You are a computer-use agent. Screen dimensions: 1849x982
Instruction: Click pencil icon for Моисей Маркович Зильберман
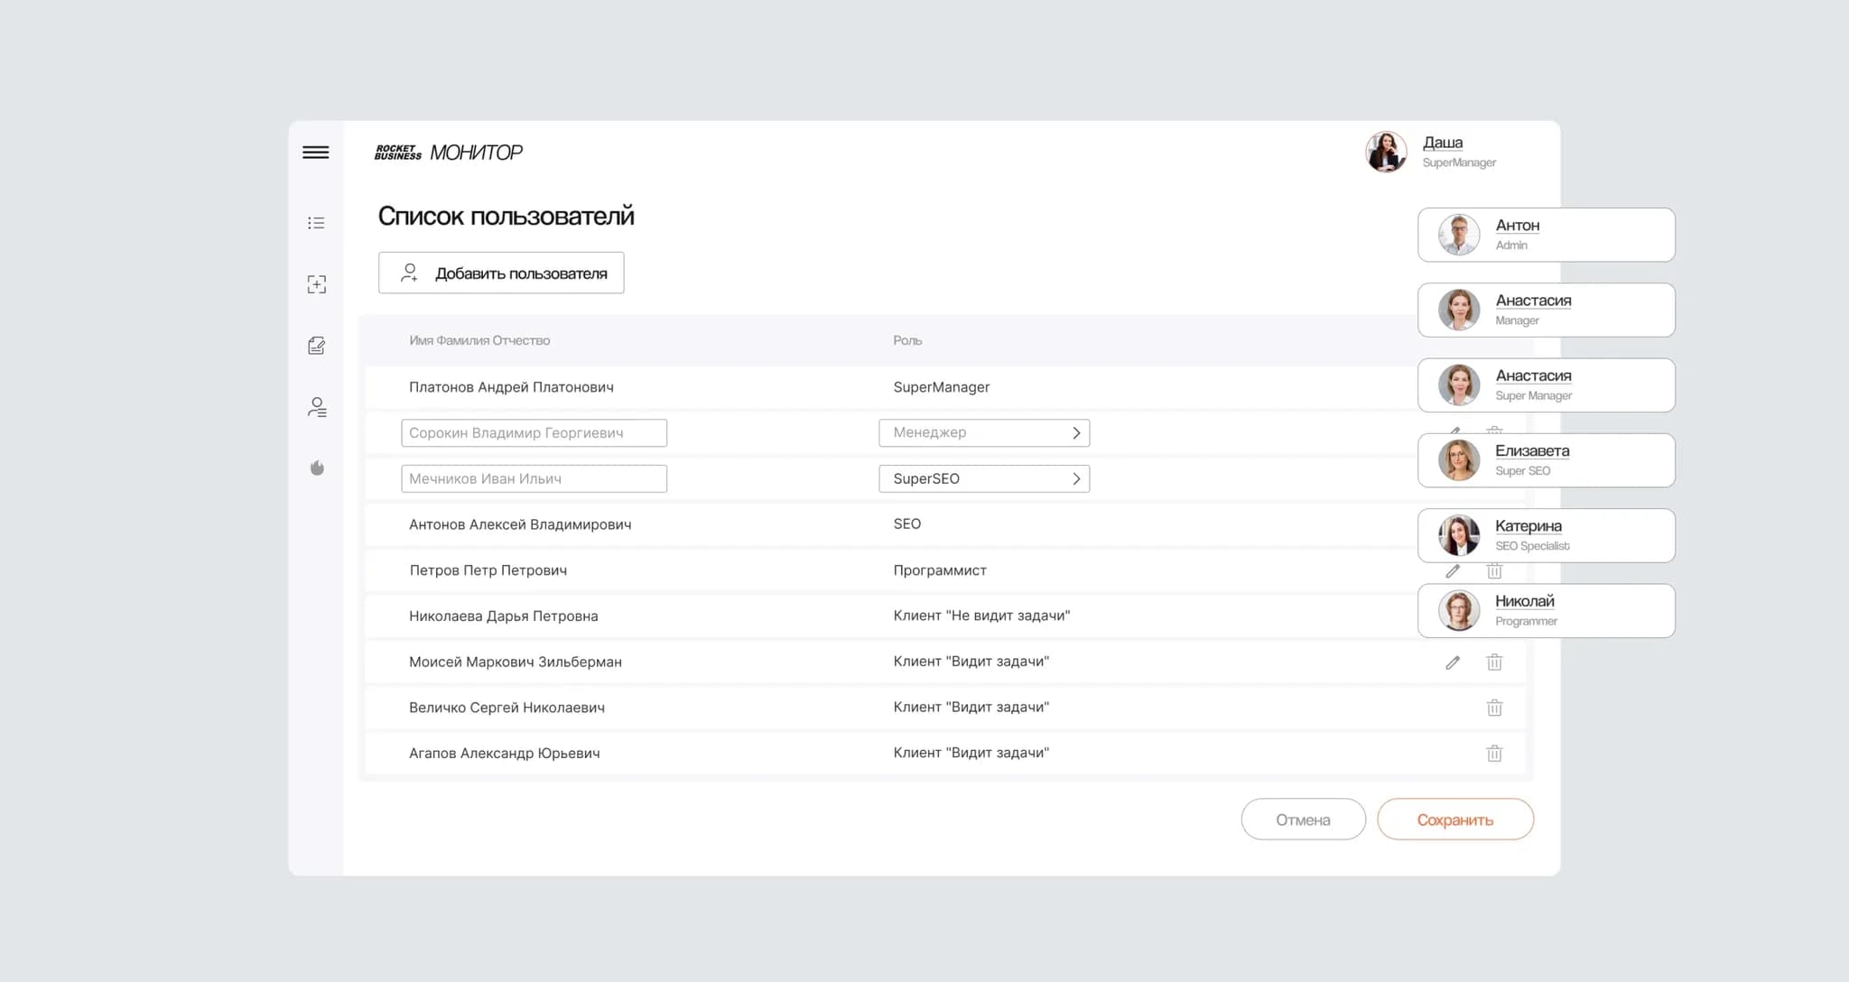(1453, 662)
